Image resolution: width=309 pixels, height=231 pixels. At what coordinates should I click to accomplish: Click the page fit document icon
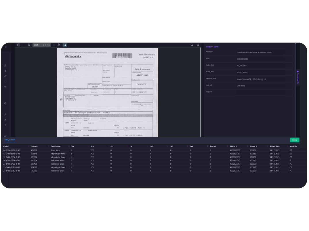29,45
